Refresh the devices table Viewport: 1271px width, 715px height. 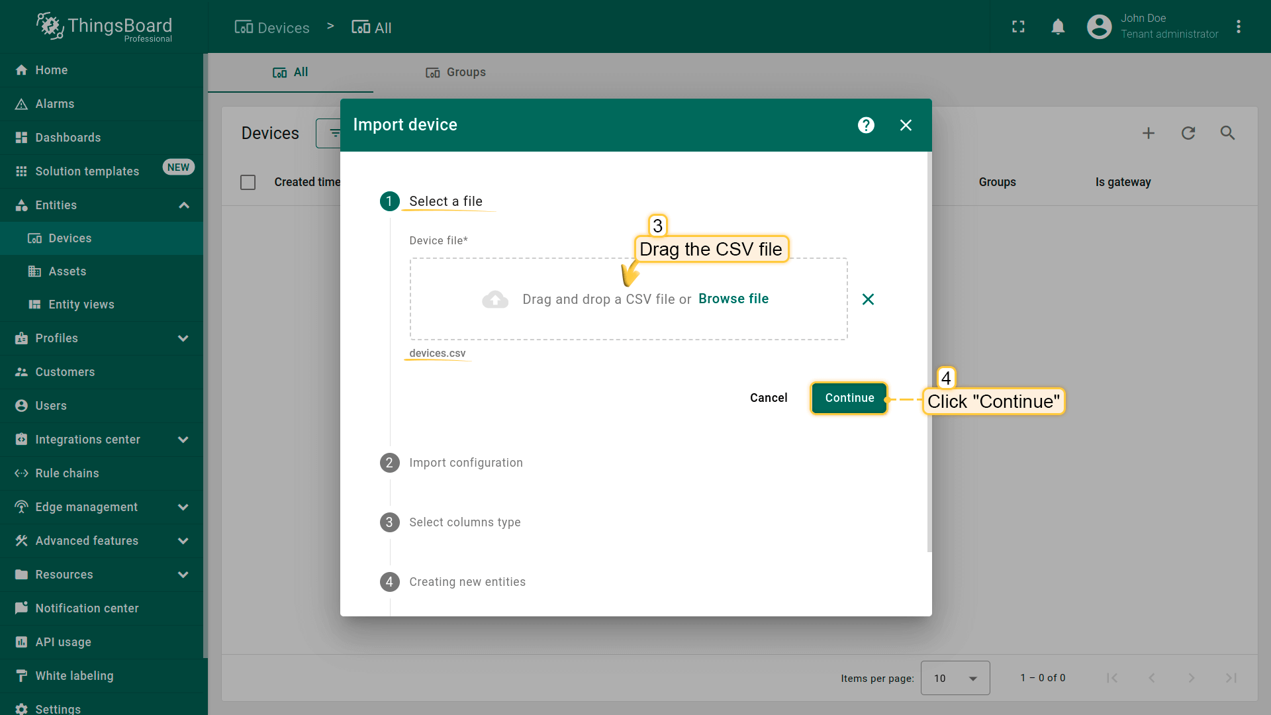pos(1188,133)
